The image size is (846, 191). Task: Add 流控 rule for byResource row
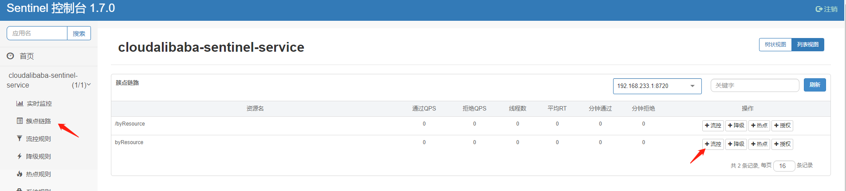click(x=713, y=144)
